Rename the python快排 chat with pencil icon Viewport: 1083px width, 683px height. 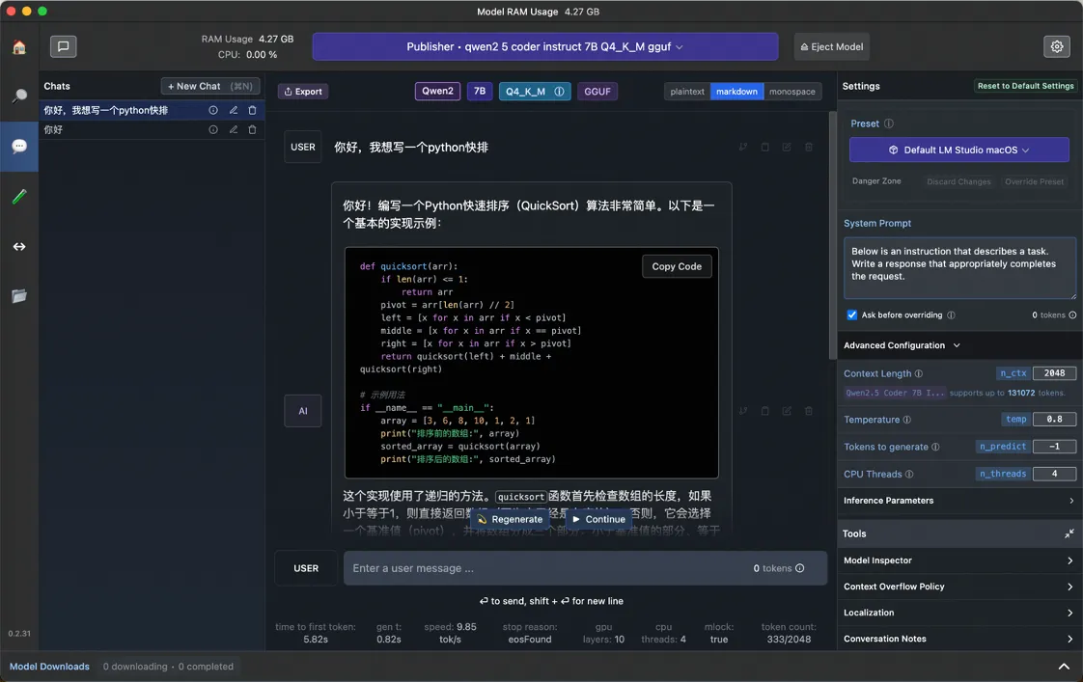(x=234, y=111)
